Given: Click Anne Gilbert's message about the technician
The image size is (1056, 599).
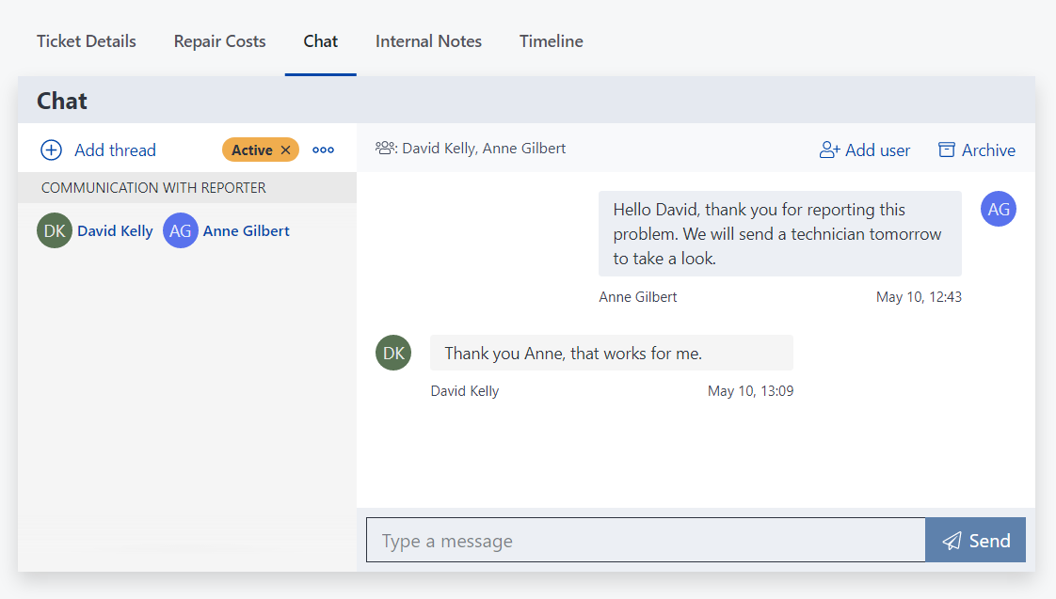Looking at the screenshot, I should point(780,233).
